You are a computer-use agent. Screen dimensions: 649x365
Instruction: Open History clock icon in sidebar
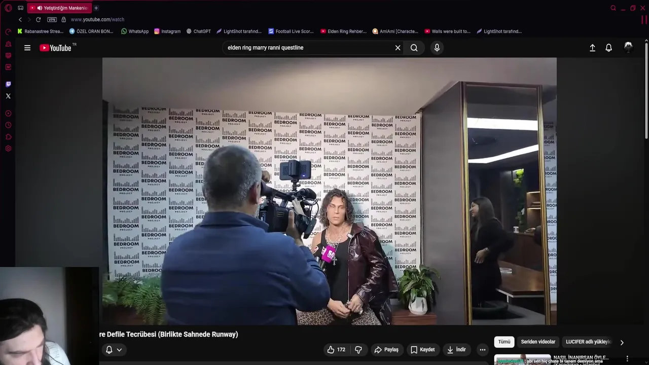pos(8,125)
